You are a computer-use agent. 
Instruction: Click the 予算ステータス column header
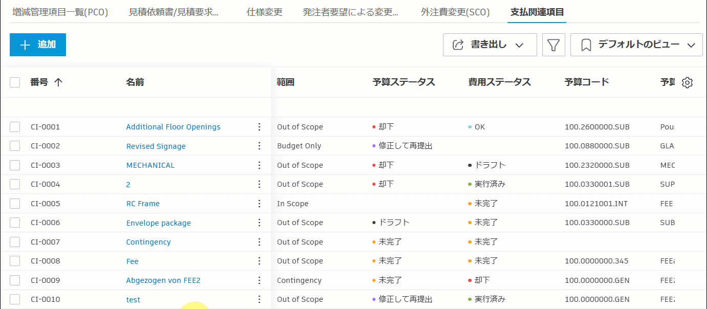(x=404, y=82)
